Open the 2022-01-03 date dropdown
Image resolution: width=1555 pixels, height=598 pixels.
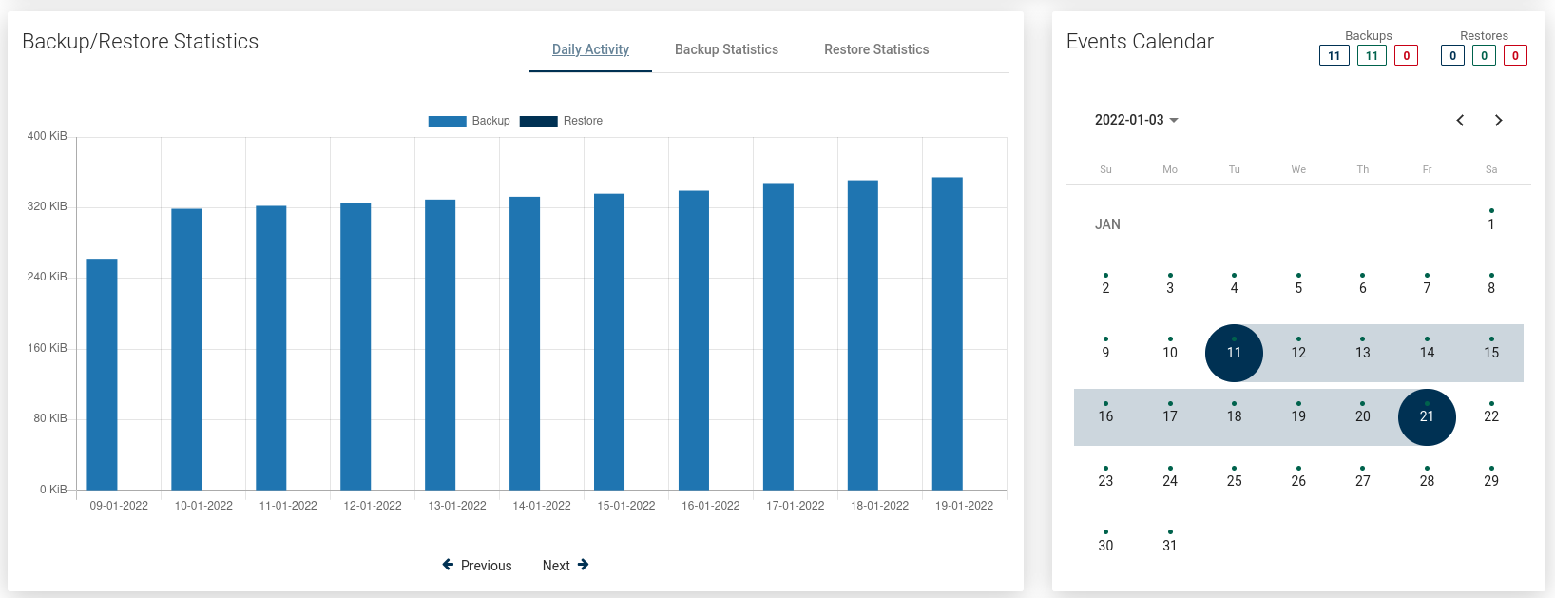[1136, 120]
